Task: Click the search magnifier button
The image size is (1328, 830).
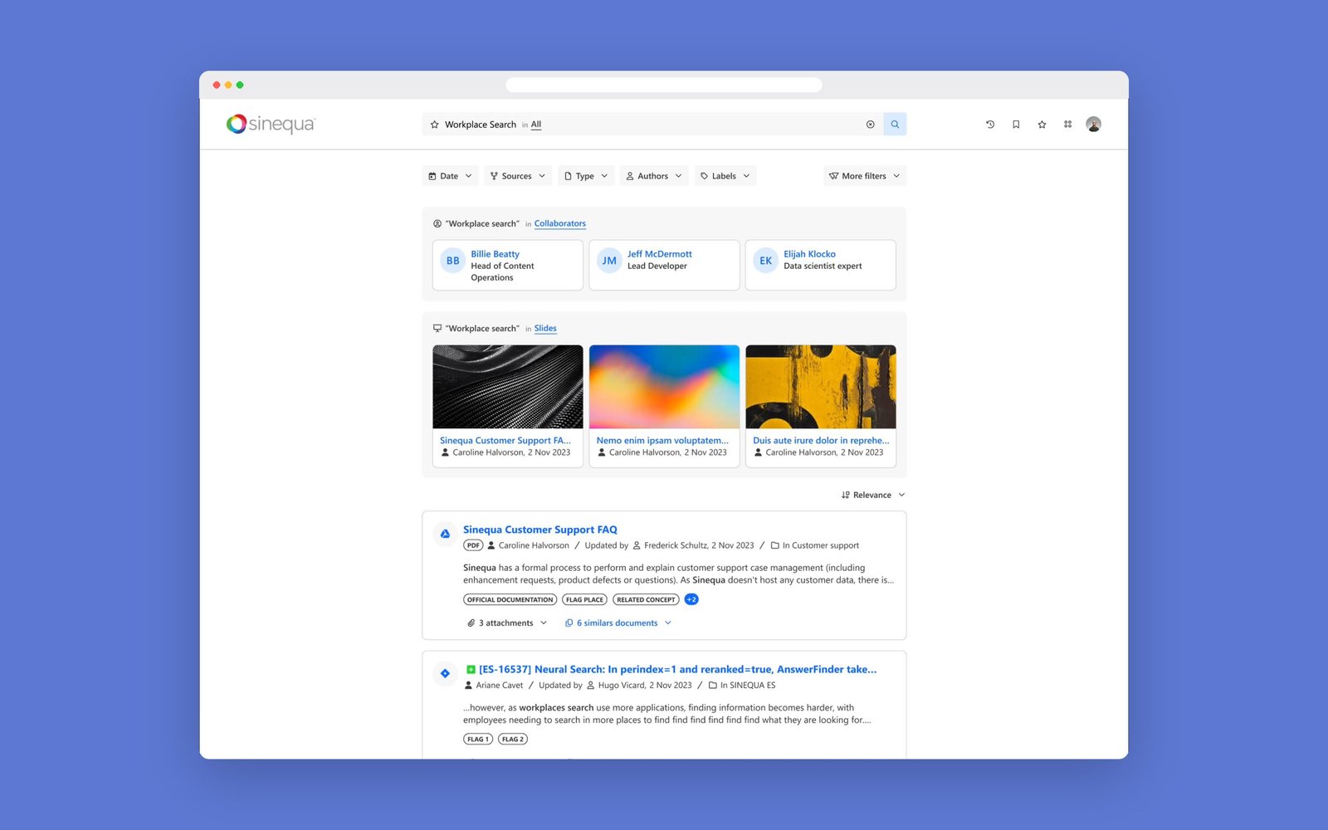Action: [x=895, y=124]
